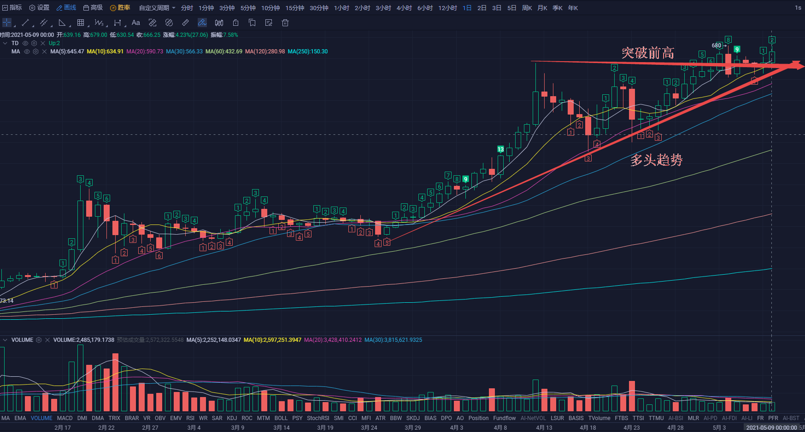This screenshot has height=432, width=805.
Task: Select the Aa text annotation tool
Action: pos(135,23)
